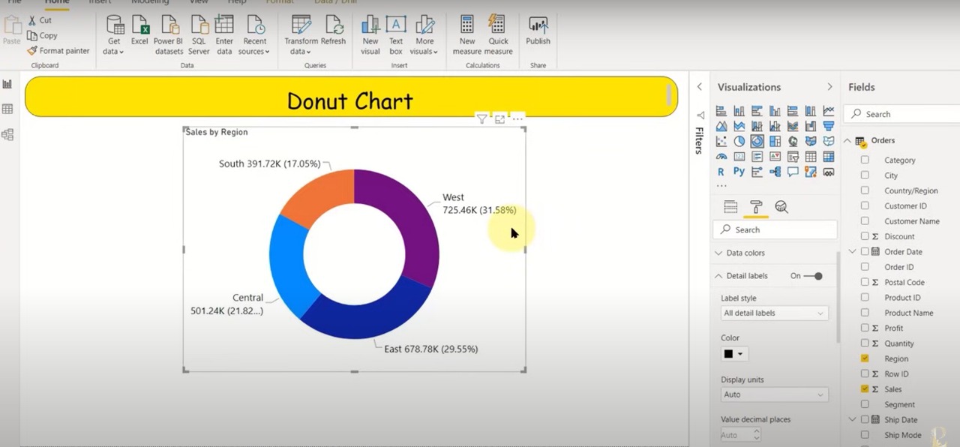This screenshot has width=960, height=447.
Task: Click the Format painter button
Action: (58, 51)
